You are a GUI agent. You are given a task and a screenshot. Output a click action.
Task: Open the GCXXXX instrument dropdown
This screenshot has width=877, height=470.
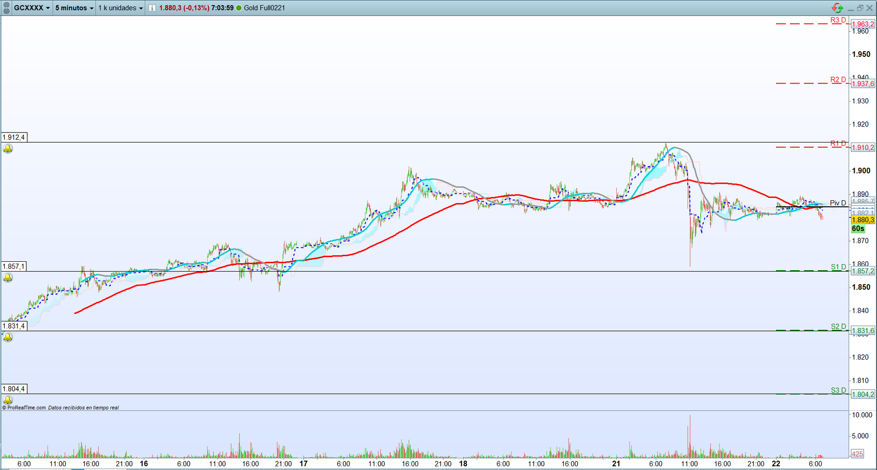[x=32, y=8]
